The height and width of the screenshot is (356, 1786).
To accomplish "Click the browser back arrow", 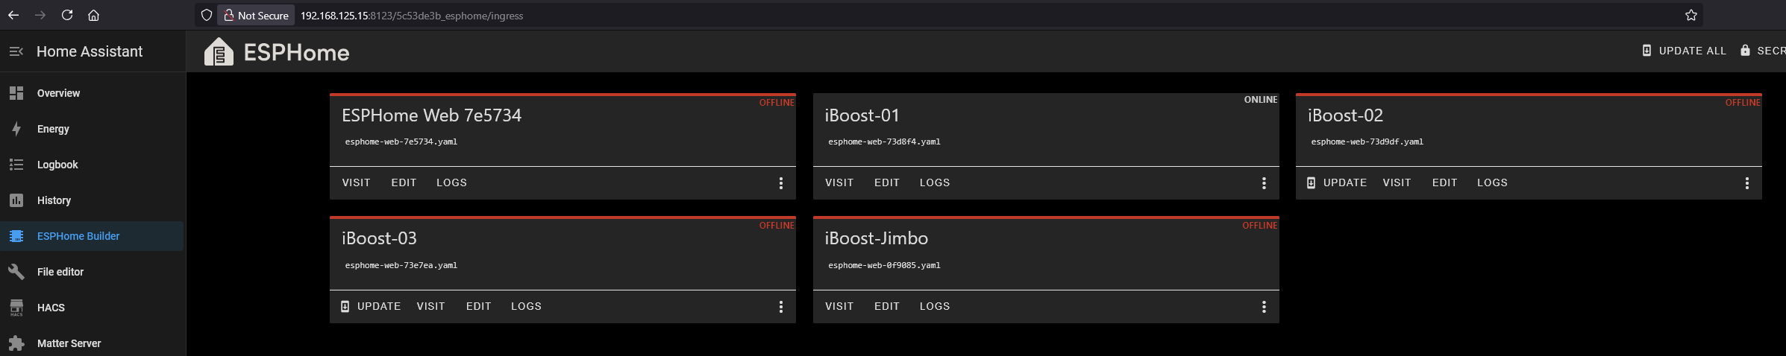I will (13, 15).
